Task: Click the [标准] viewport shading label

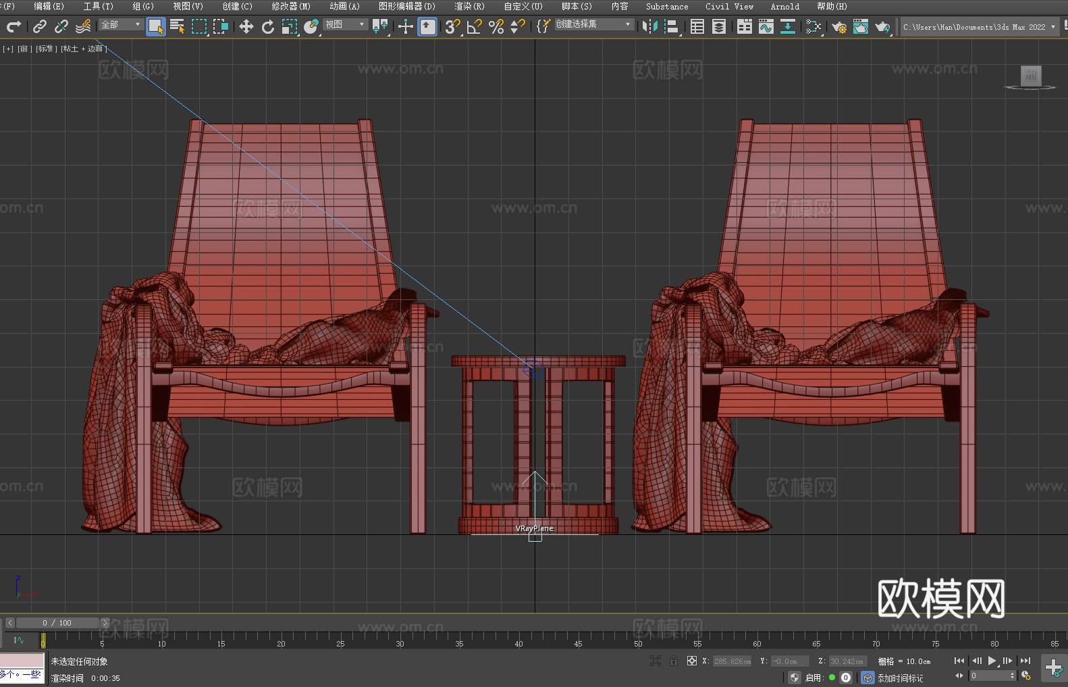Action: coord(45,49)
